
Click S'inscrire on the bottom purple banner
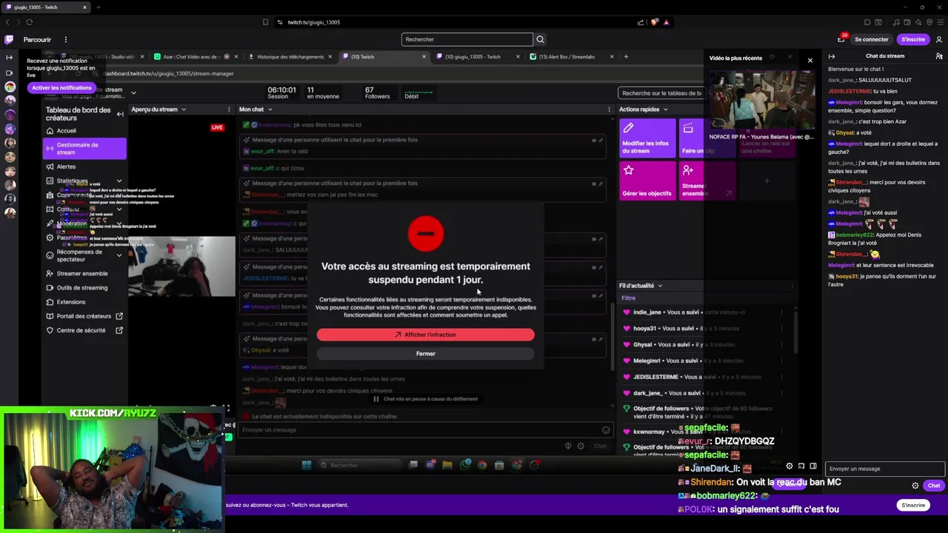[x=913, y=505]
